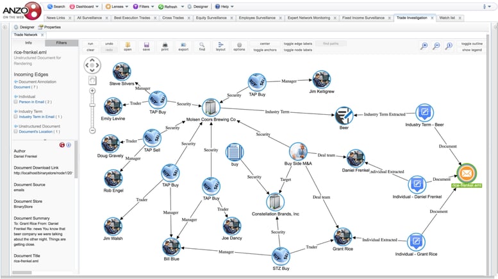Select the Grant Rice person node

343,237
